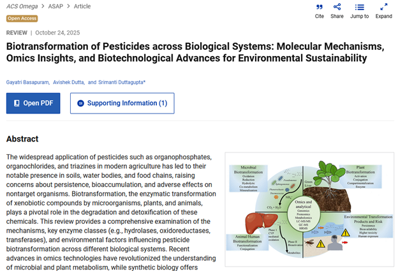Image resolution: width=398 pixels, height=271 pixels.
Task: Open the Jump to section list icon
Action: point(360,8)
